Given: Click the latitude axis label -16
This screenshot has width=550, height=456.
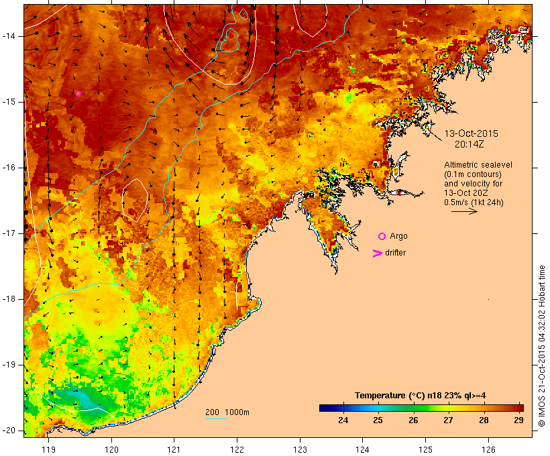Looking at the screenshot, I should point(8,168).
